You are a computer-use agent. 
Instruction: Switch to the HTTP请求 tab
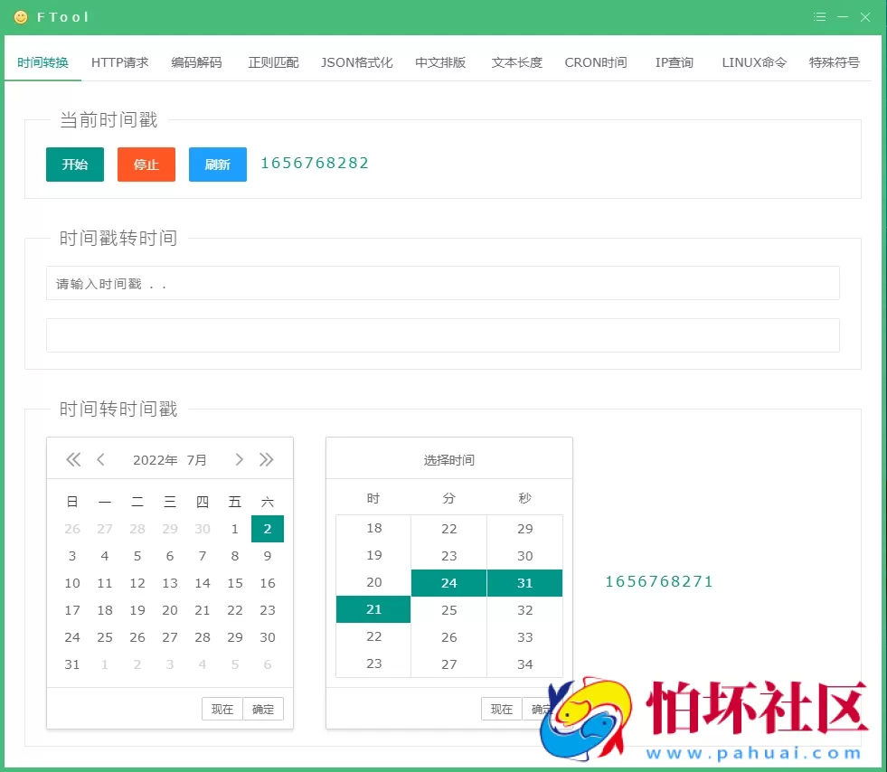click(x=119, y=62)
